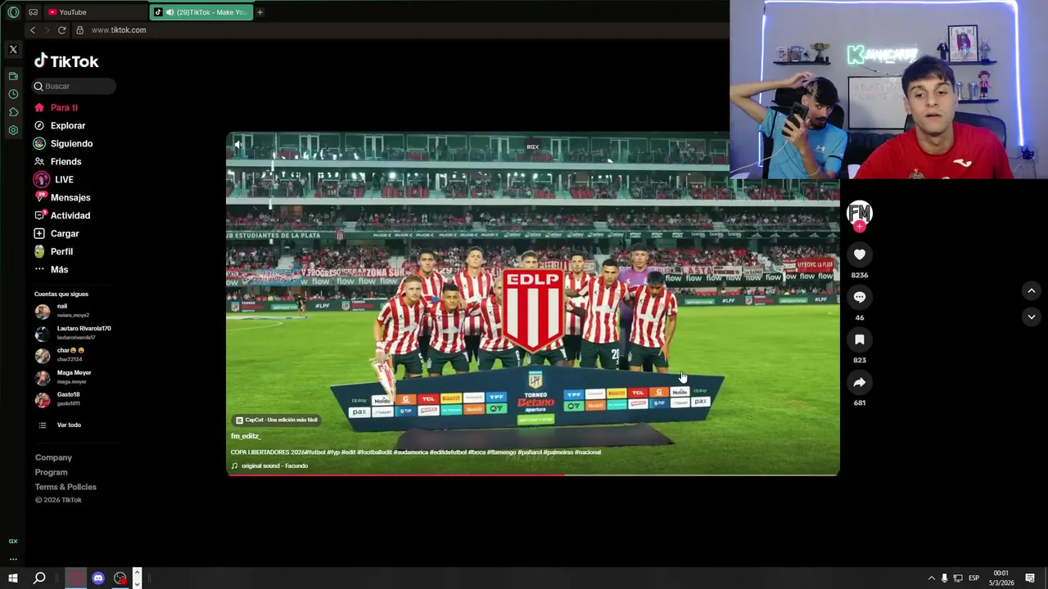Open the X (Twitter) sidebar panel
The height and width of the screenshot is (589, 1048).
[x=13, y=50]
